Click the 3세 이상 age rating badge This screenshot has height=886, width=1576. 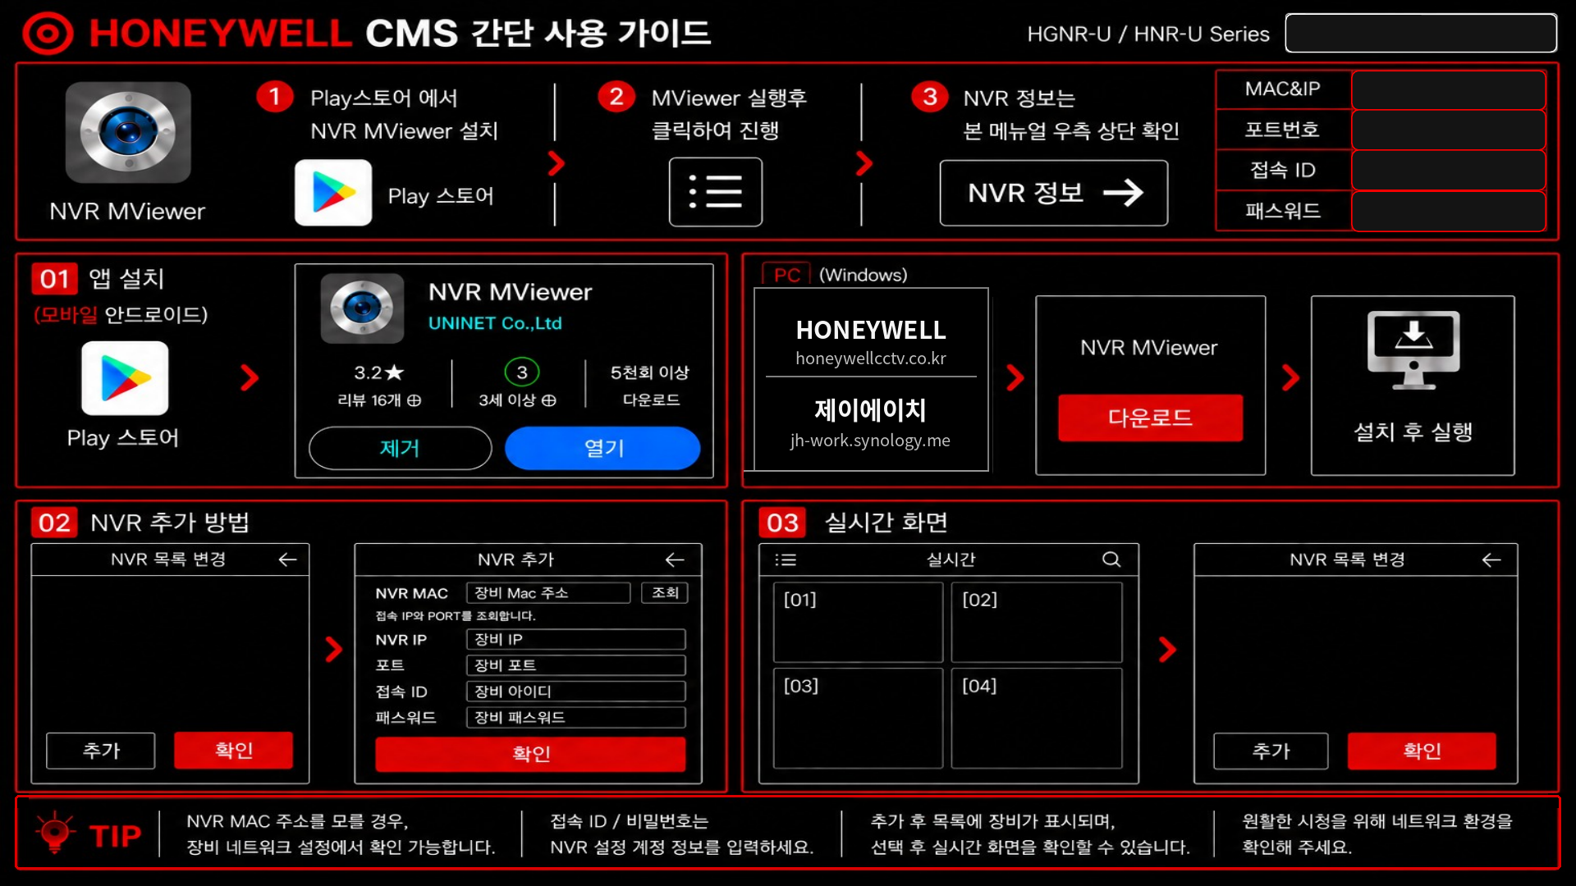coord(521,372)
